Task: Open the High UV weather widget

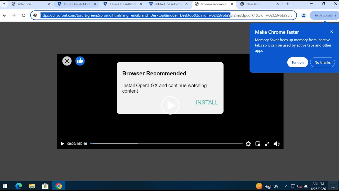Action: click(267, 186)
